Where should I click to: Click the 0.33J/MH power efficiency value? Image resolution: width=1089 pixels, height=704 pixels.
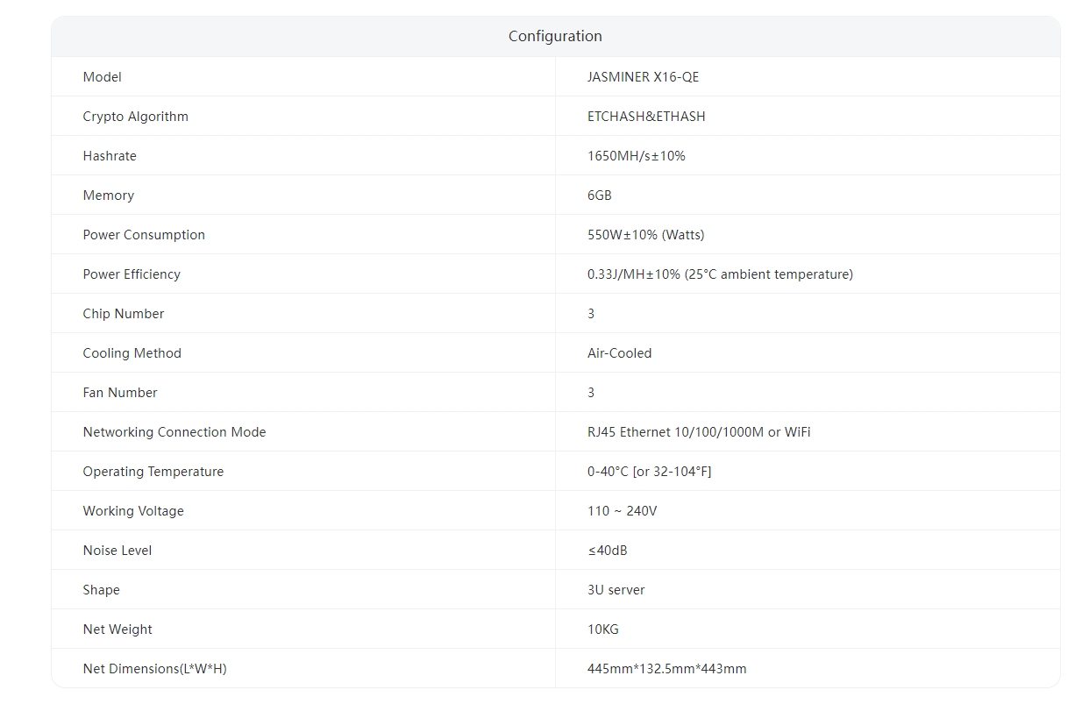click(719, 274)
